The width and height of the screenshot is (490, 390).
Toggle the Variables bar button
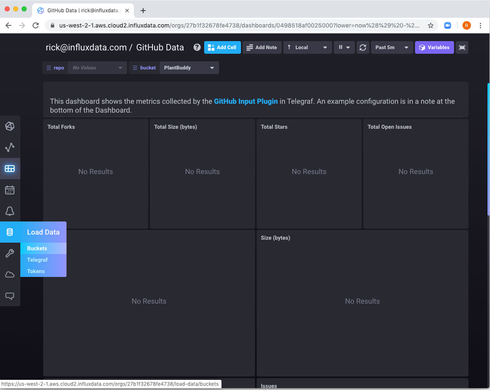(434, 48)
